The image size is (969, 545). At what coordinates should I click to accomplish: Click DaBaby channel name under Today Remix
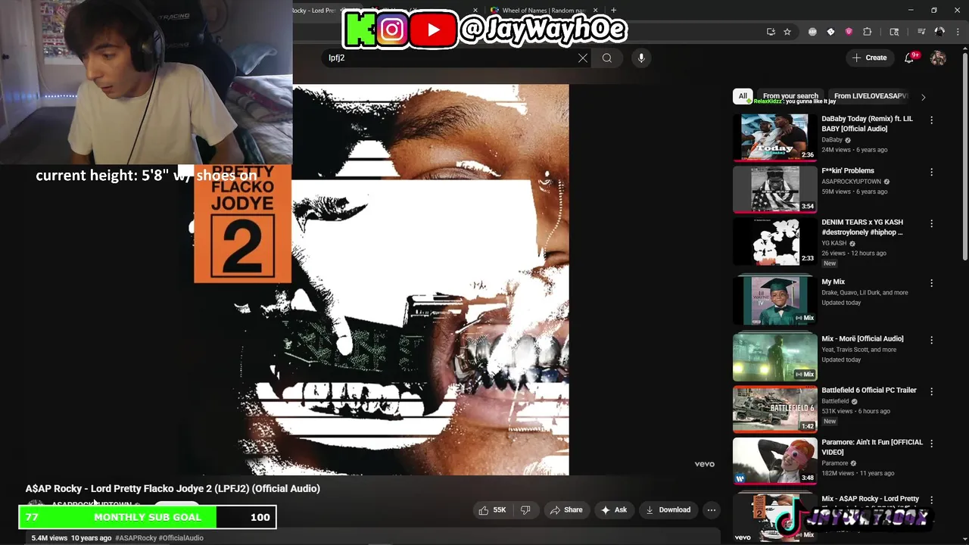832,140
